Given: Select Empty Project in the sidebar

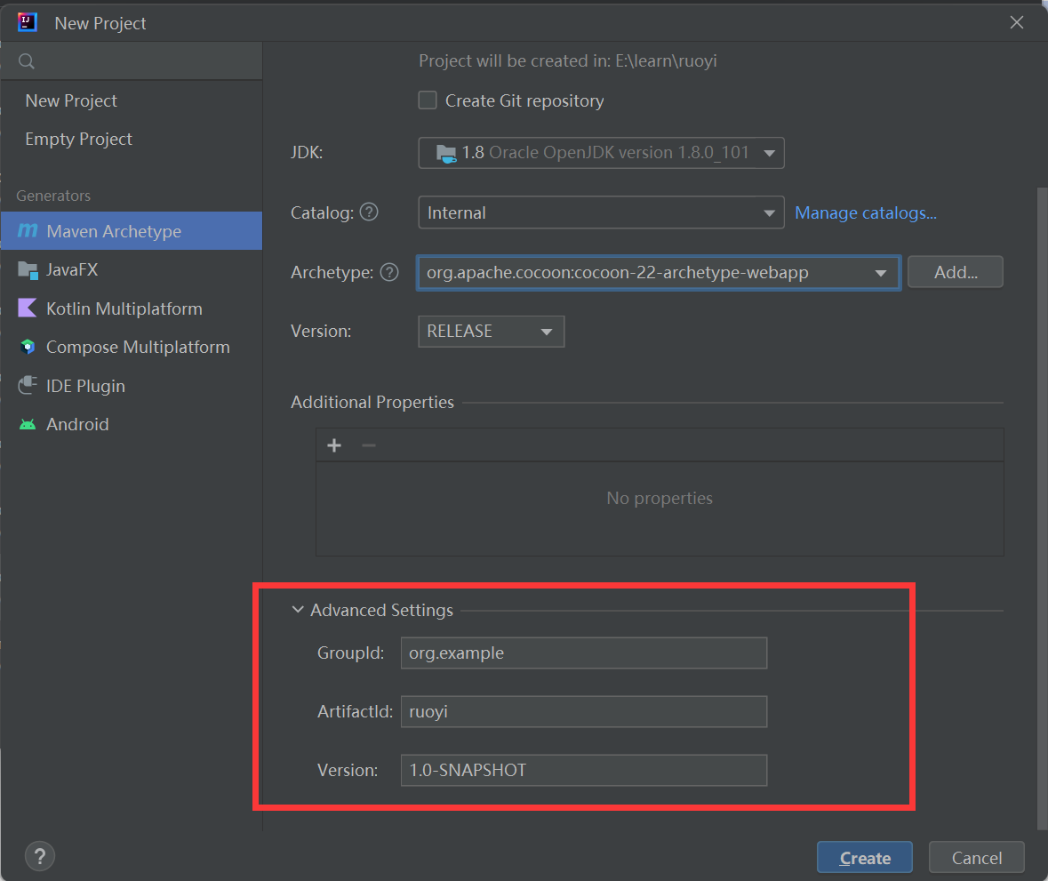Looking at the screenshot, I should click(x=78, y=139).
